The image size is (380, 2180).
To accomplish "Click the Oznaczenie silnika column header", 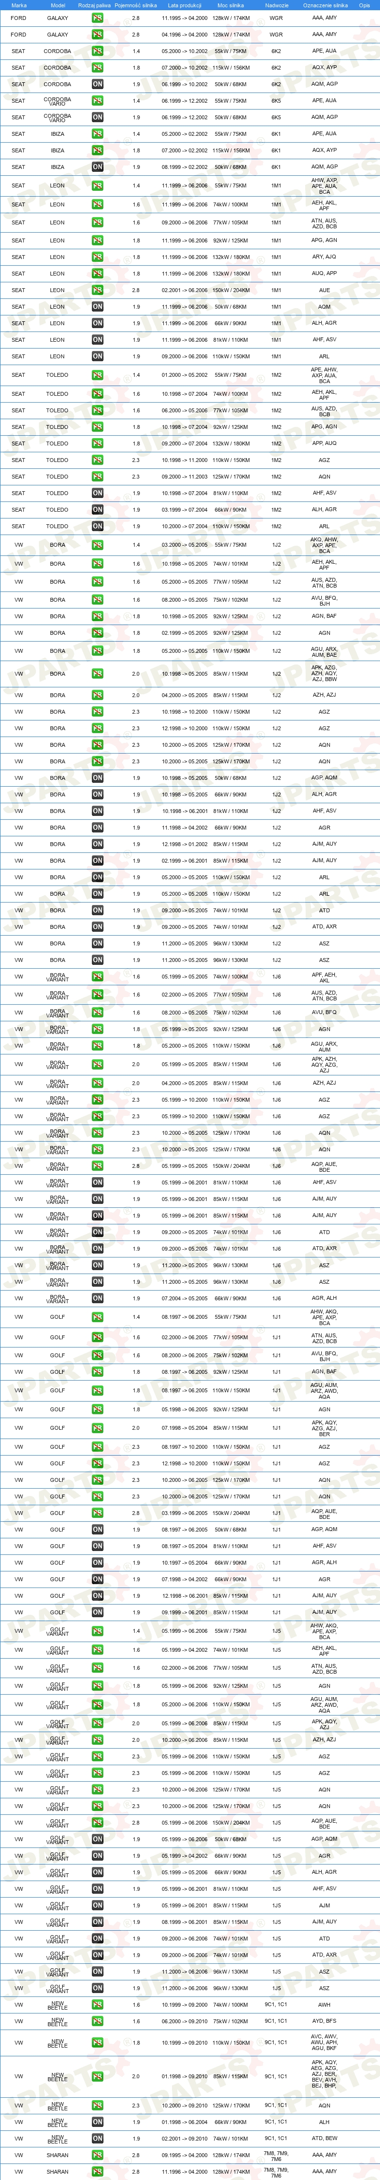I will click(x=325, y=5).
